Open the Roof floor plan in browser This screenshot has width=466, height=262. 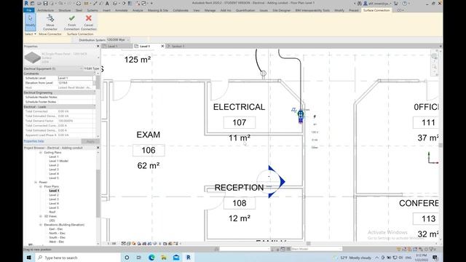(x=52, y=212)
